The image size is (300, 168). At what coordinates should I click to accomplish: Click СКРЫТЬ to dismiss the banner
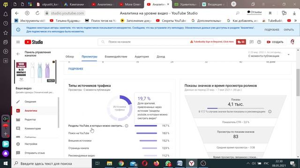(x=289, y=30)
